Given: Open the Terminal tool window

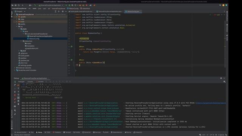Looking at the screenshot, I should click(x=67, y=132).
